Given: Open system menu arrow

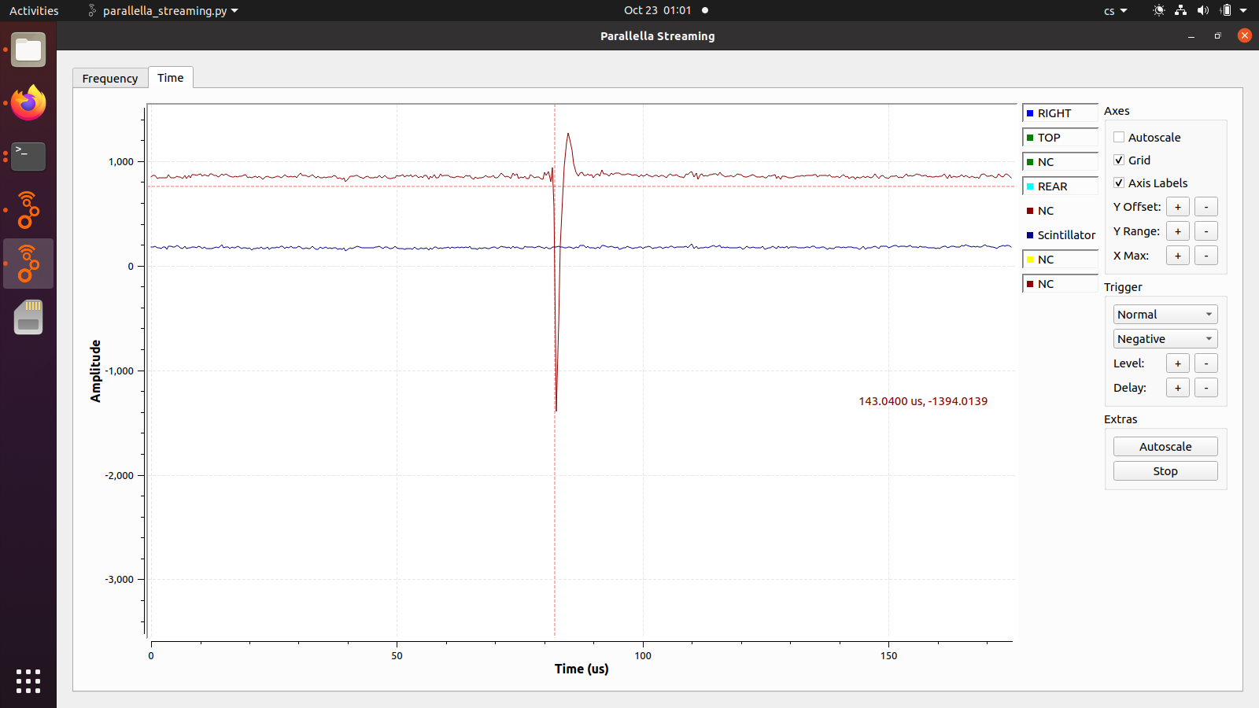Looking at the screenshot, I should point(1243,10).
